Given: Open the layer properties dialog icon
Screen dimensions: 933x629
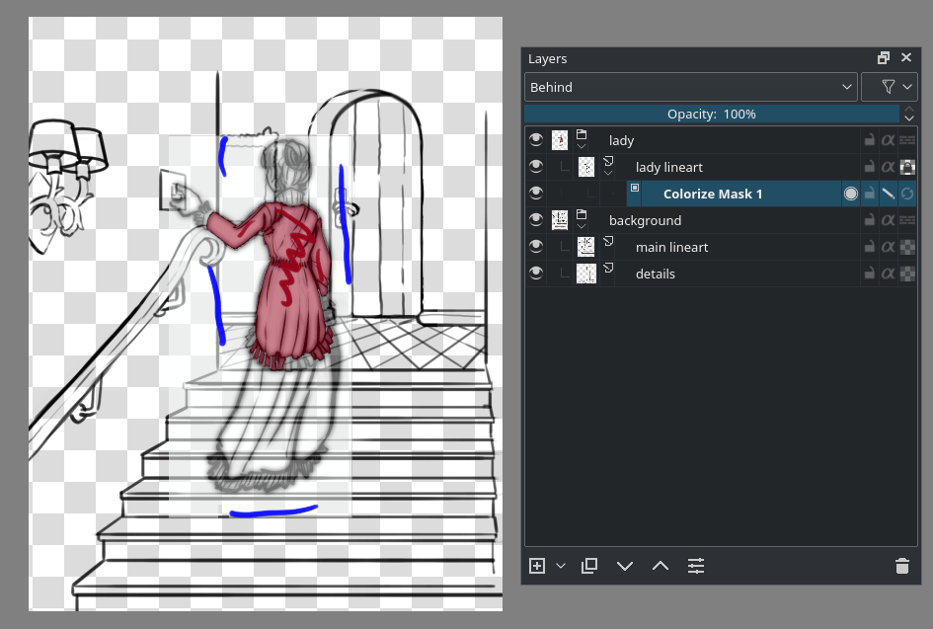Looking at the screenshot, I should point(695,566).
